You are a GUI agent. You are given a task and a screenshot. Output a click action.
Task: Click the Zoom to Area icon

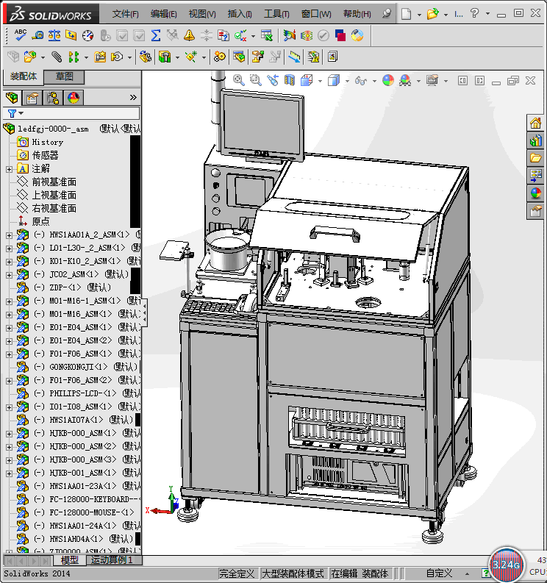(255, 80)
